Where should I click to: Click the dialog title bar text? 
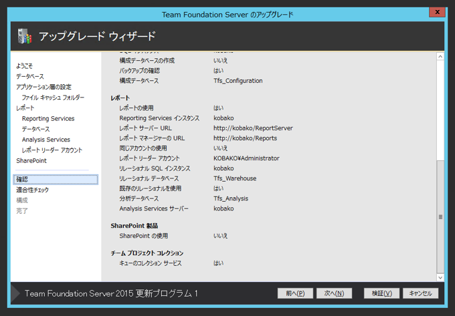[227, 15]
